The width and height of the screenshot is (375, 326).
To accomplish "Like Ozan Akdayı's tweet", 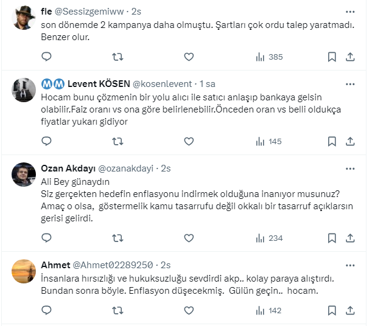I will (189, 238).
